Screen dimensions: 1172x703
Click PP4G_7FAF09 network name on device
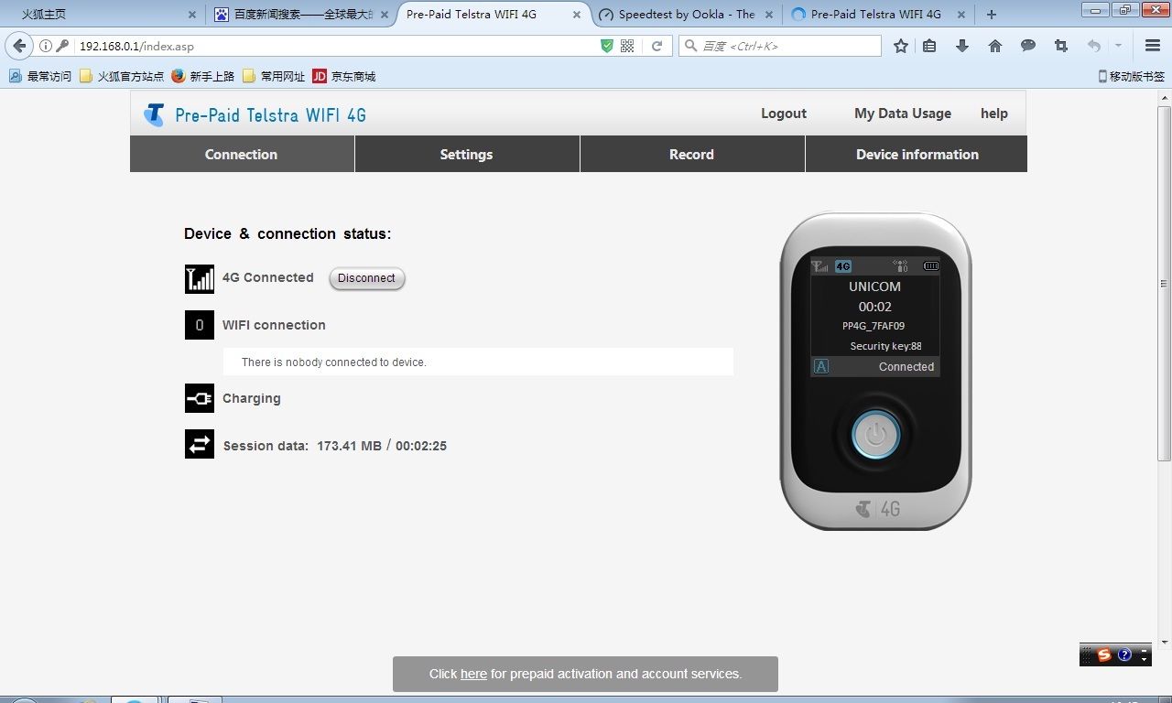coord(874,326)
